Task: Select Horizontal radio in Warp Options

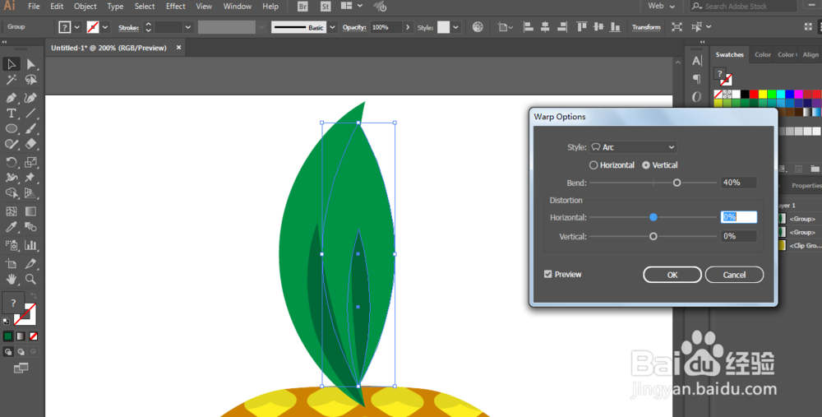Action: (x=593, y=165)
